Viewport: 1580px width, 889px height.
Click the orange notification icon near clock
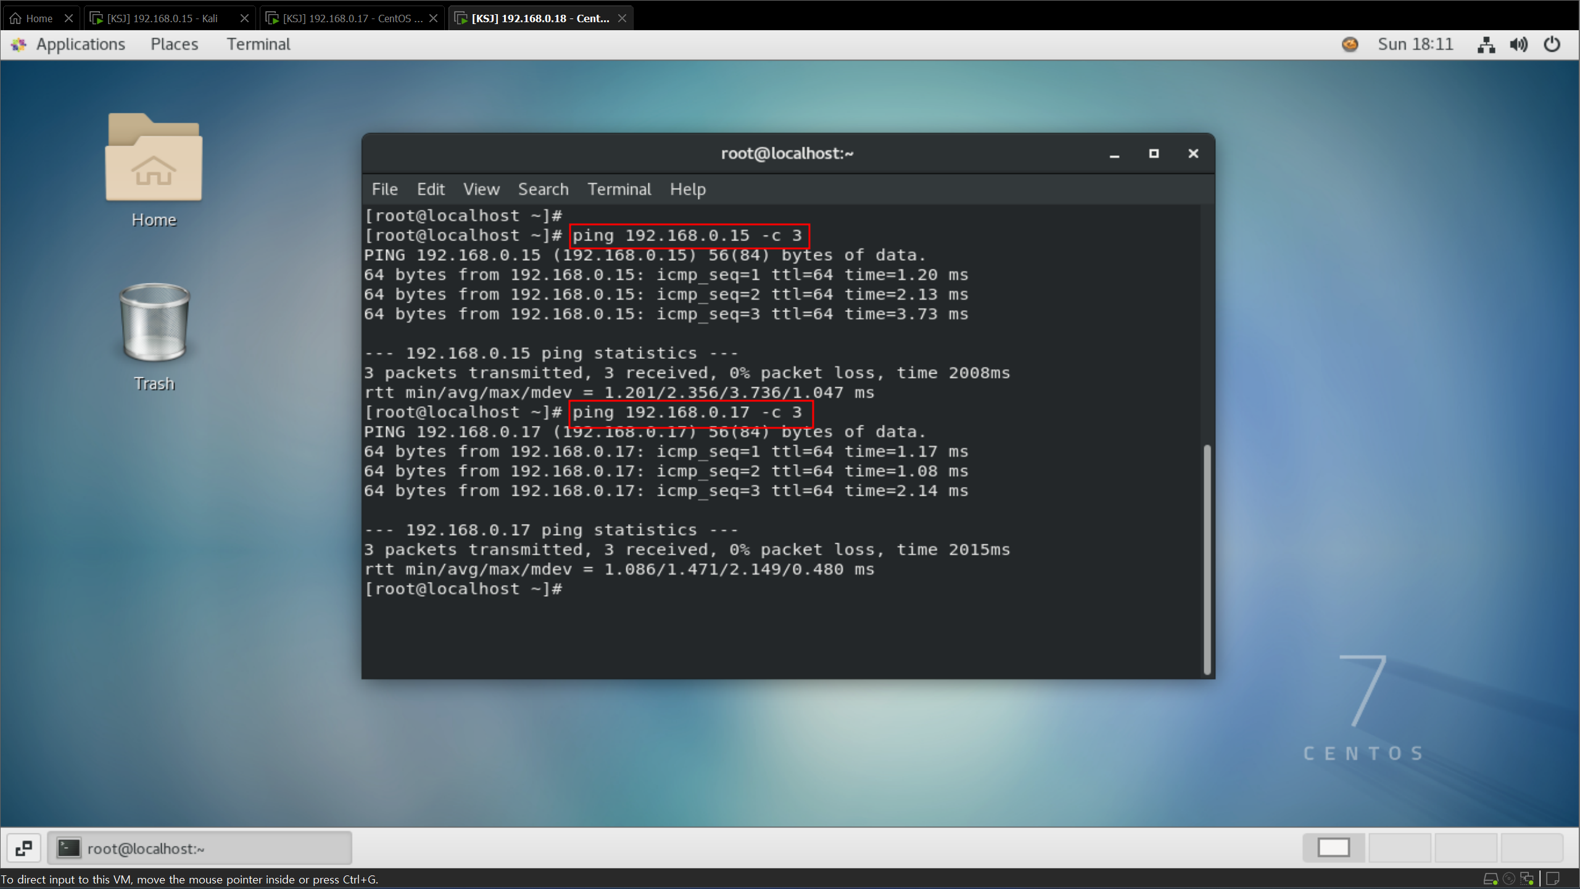[x=1349, y=44]
